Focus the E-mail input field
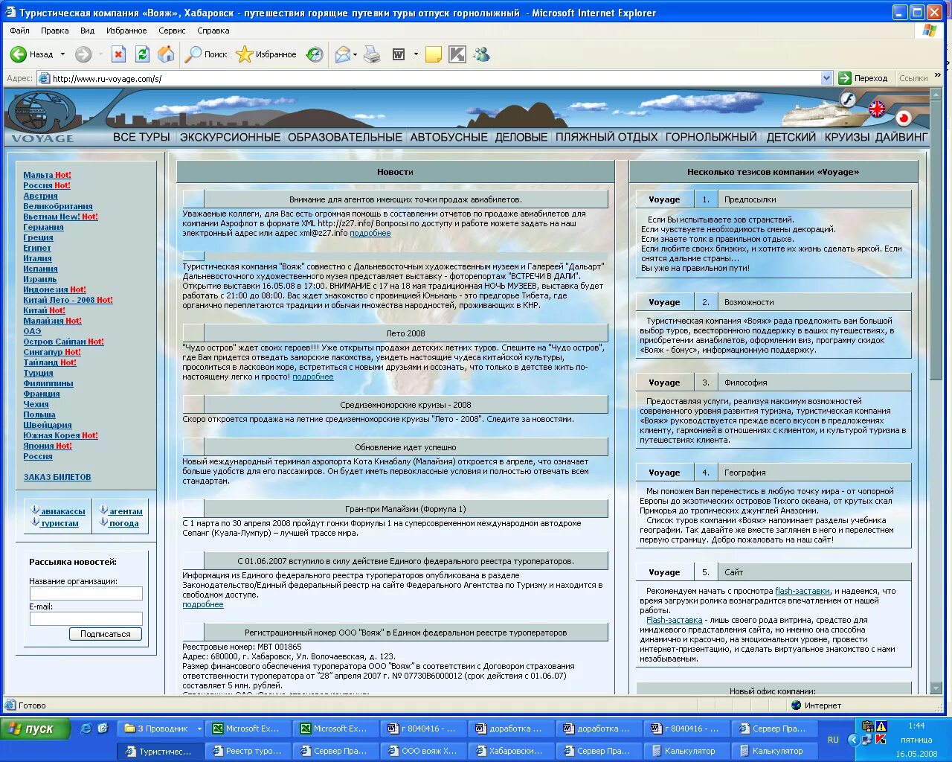Viewport: 952px width, 762px height. tap(86, 618)
